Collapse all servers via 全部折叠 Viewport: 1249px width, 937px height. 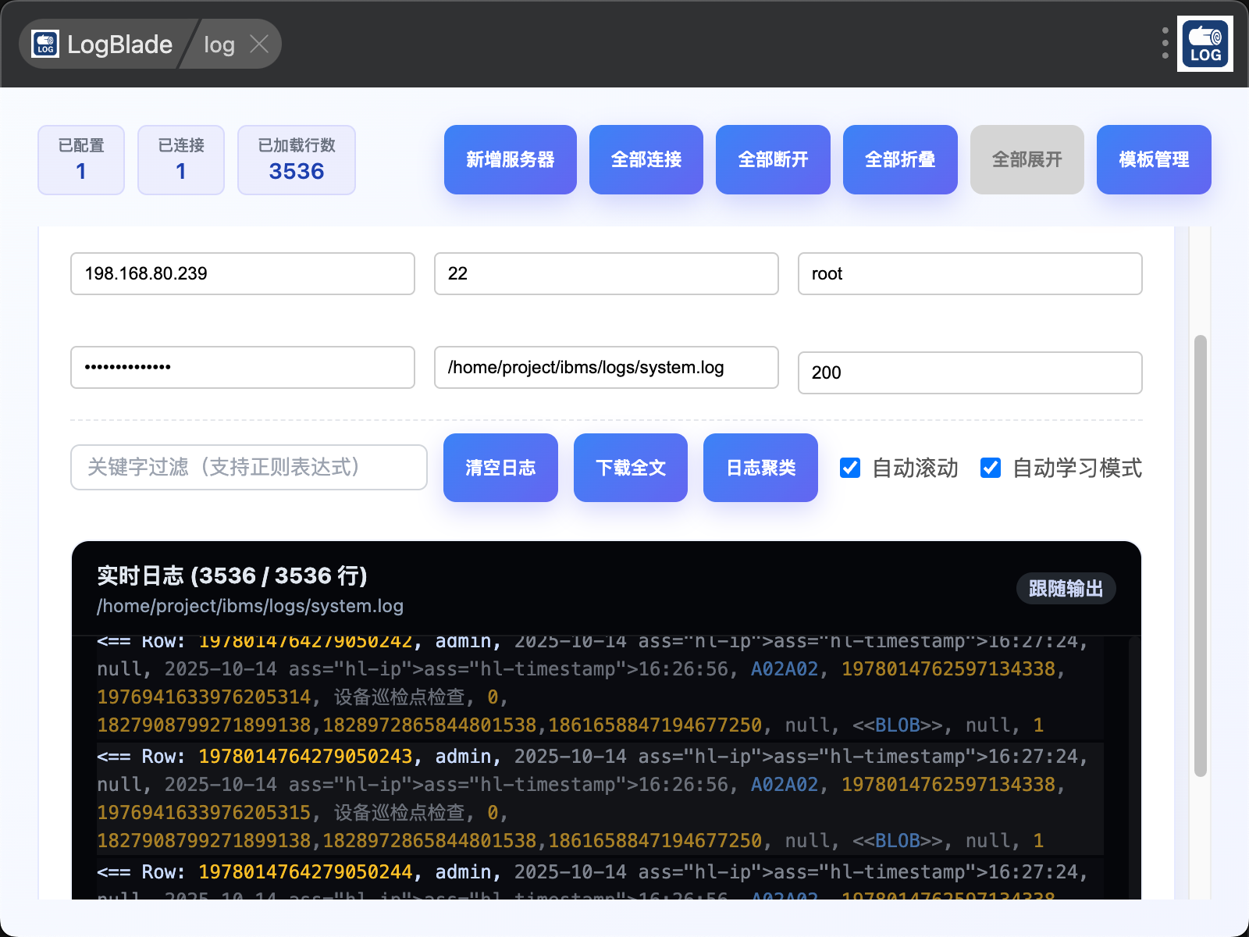[900, 159]
